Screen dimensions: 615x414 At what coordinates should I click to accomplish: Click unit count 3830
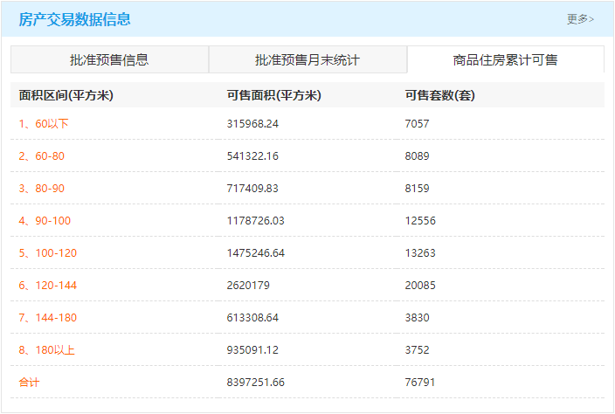pyautogui.click(x=417, y=318)
